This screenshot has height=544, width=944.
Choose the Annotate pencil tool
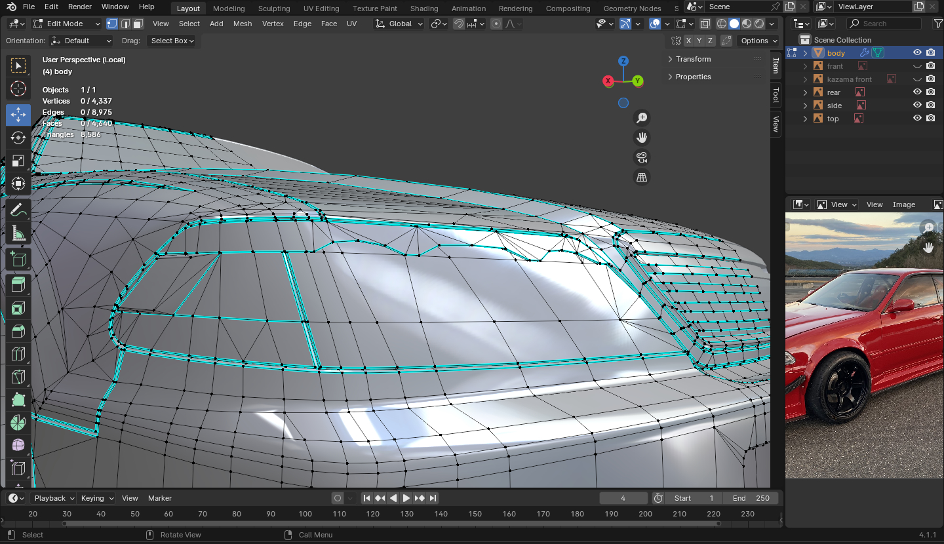tap(18, 210)
